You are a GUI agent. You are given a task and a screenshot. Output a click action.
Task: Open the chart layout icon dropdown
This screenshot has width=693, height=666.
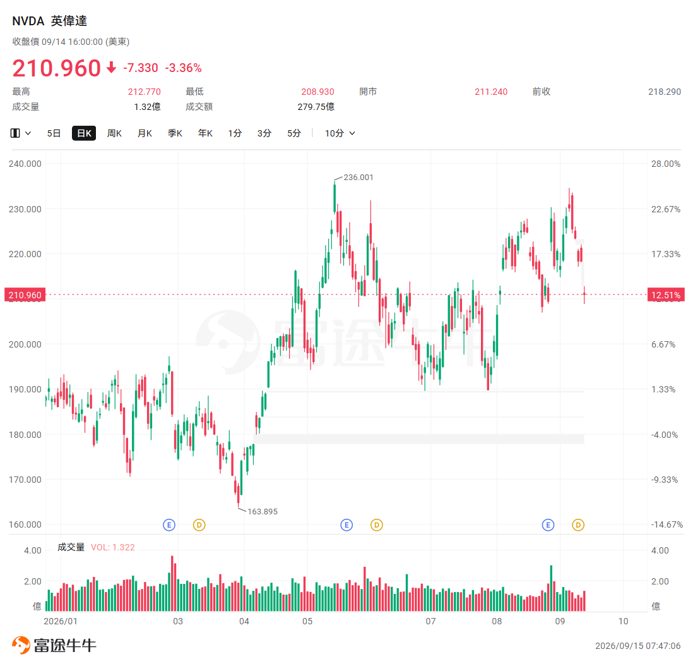[x=15, y=133]
